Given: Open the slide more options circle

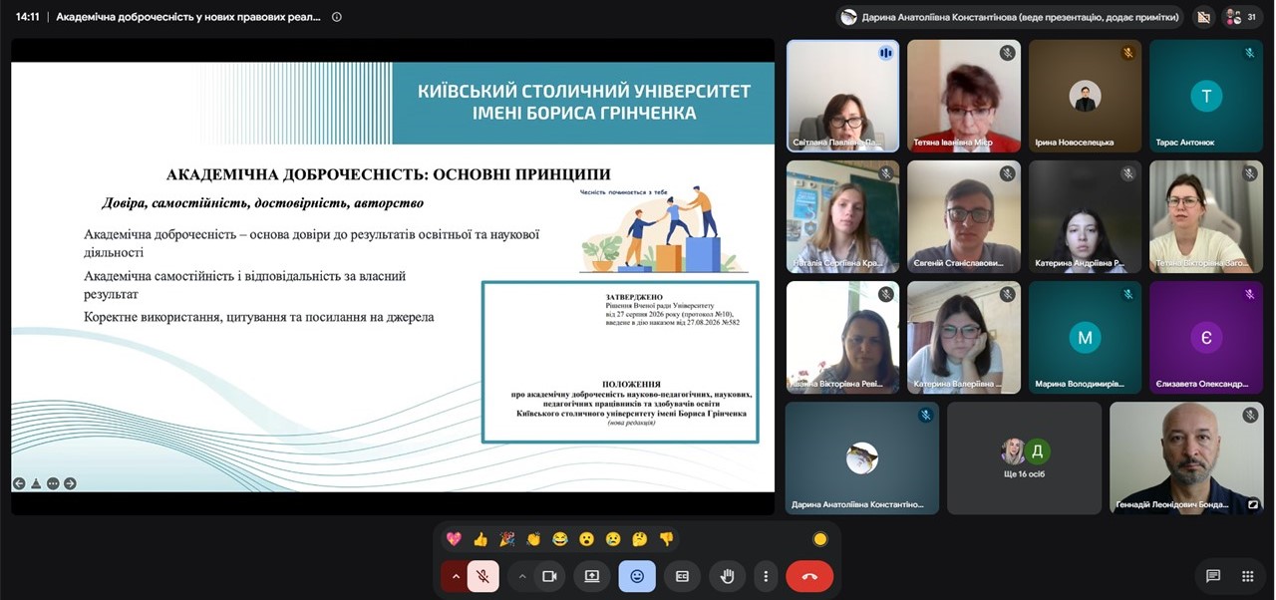Looking at the screenshot, I should tap(53, 483).
